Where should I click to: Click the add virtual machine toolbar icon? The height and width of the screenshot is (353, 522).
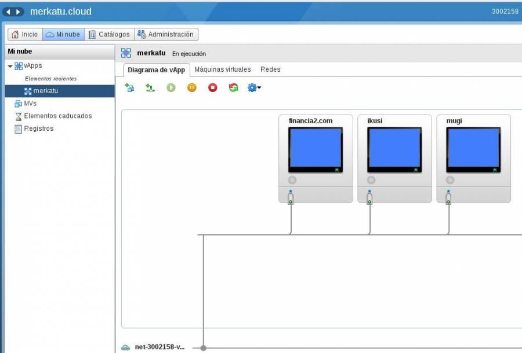(x=130, y=88)
